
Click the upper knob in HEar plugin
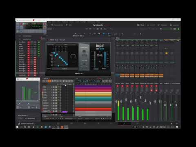(84, 51)
